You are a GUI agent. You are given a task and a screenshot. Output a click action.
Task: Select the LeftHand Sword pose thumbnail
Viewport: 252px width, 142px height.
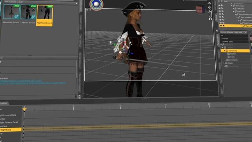[x=28, y=12]
